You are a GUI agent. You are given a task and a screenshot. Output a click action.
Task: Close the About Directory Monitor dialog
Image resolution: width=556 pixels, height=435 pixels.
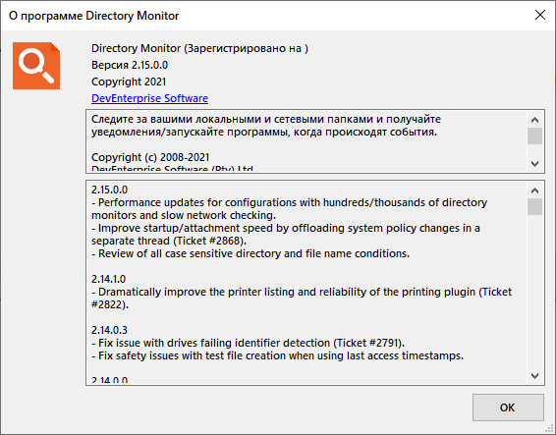pyautogui.click(x=540, y=15)
